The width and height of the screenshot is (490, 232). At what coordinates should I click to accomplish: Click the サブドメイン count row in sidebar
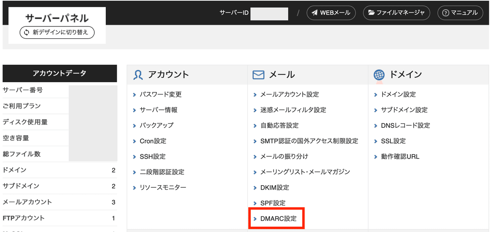(60, 186)
